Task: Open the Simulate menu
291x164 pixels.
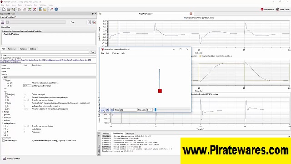Action: pyautogui.click(x=28, y=5)
